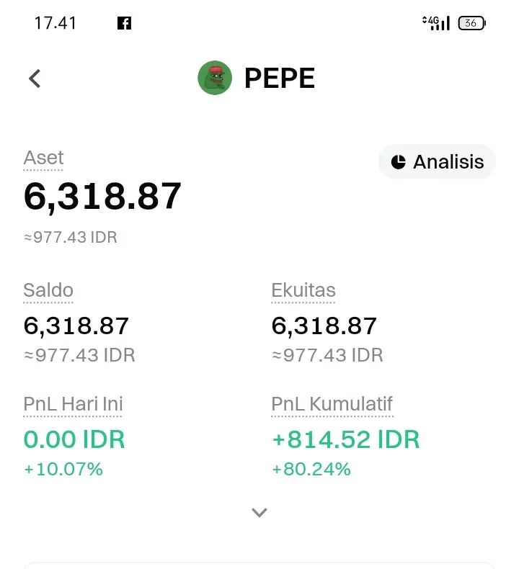Tap the 0.00 IDR today PnL value
This screenshot has height=569, width=519.
pos(74,439)
